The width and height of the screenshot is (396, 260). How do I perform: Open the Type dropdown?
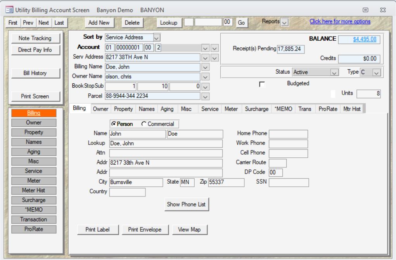pyautogui.click(x=377, y=73)
